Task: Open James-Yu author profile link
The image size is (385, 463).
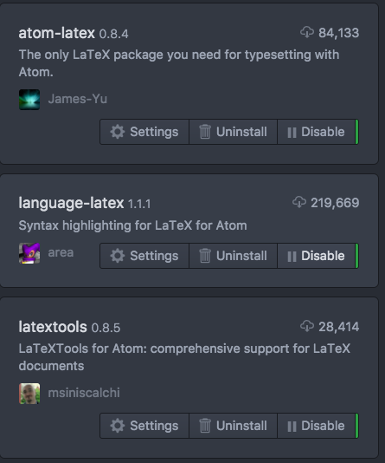Action: click(x=78, y=99)
